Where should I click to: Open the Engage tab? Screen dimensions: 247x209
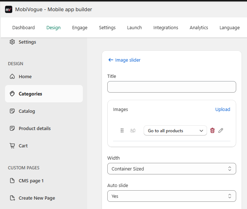80,28
